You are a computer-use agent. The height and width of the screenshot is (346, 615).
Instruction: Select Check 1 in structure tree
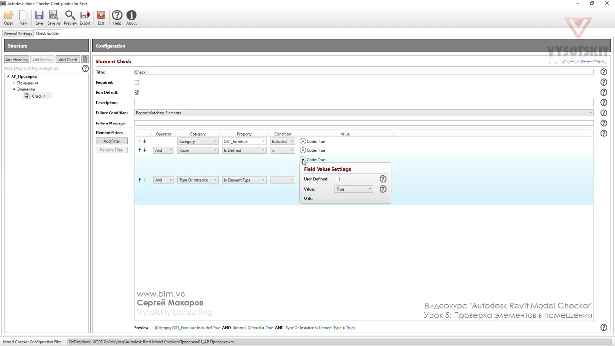pos(38,96)
